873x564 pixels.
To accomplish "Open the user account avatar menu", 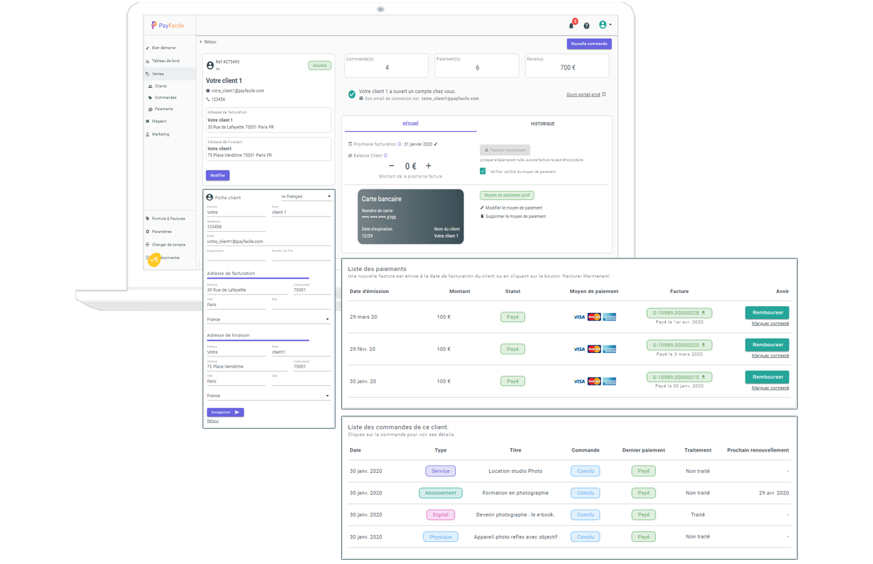I will click(x=604, y=25).
